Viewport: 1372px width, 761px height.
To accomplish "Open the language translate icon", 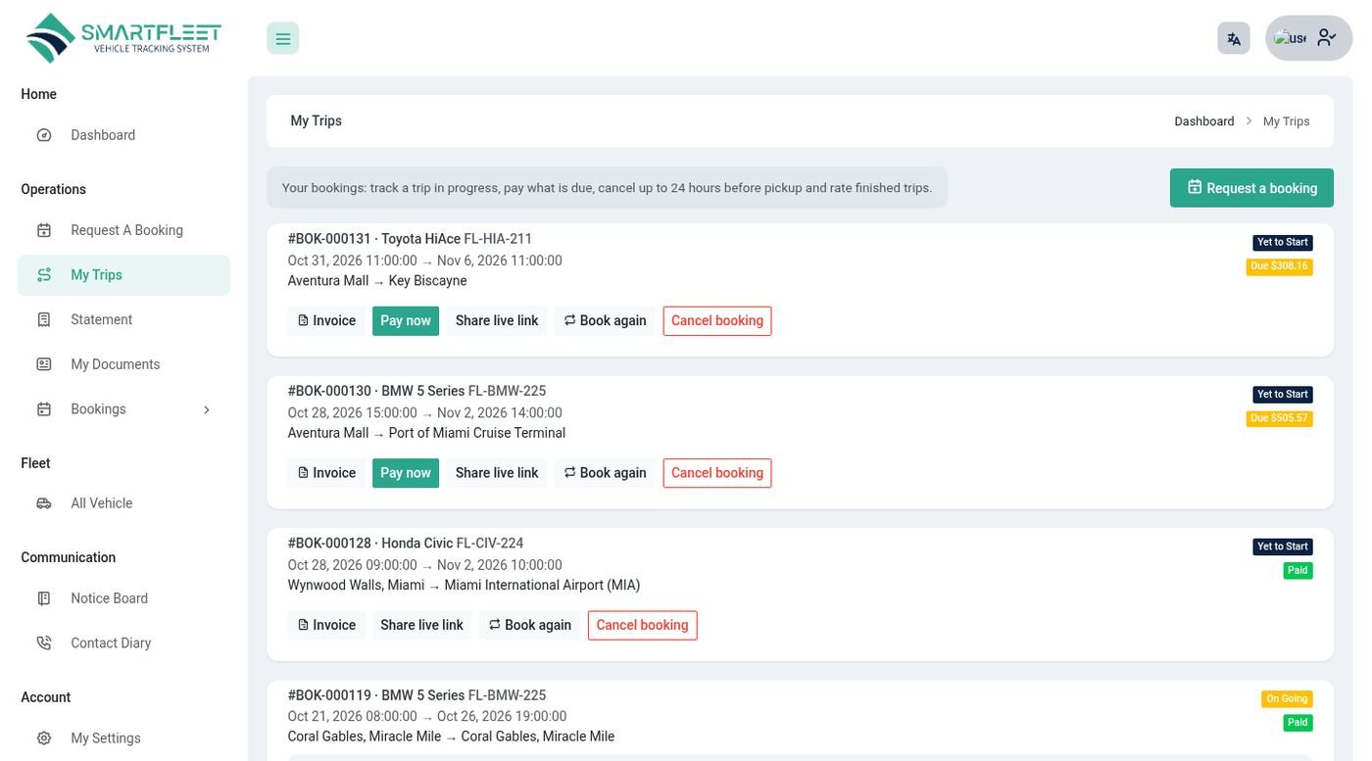I will pos(1234,39).
